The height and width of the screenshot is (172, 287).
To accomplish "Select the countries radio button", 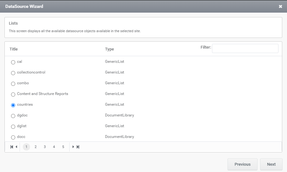I will (13, 105).
